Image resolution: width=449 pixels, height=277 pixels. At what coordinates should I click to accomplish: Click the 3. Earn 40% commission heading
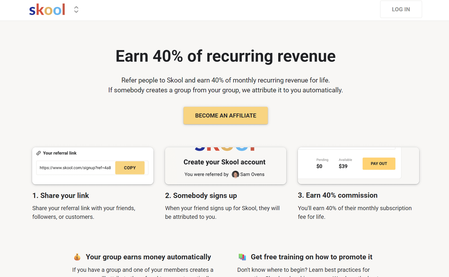338,195
